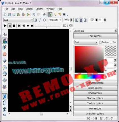The height and width of the screenshot is (122, 119).
Task: Select the extrusion tool in sidebar
Action: click(5, 47)
